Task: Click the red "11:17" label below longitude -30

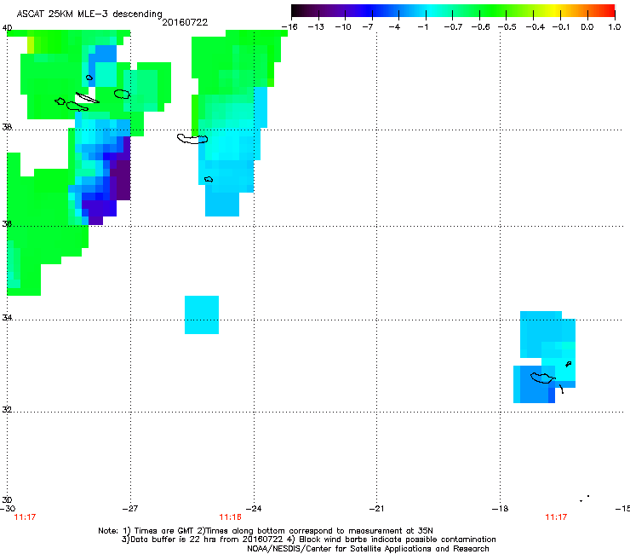Action: 25,517
